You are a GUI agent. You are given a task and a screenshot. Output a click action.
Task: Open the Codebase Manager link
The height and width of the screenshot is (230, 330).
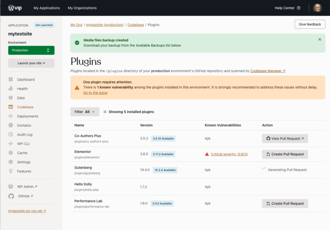coord(268,71)
